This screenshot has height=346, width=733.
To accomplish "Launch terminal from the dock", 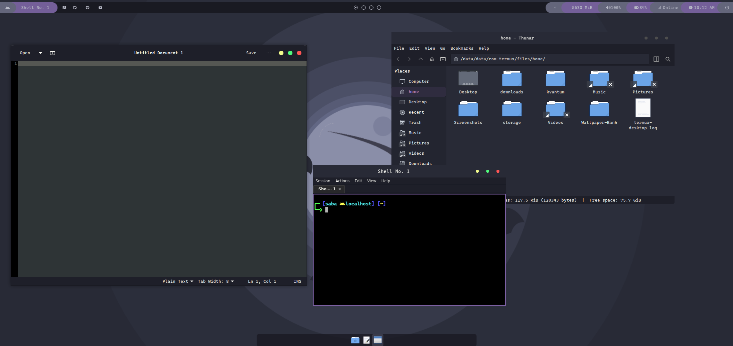I will coord(378,340).
